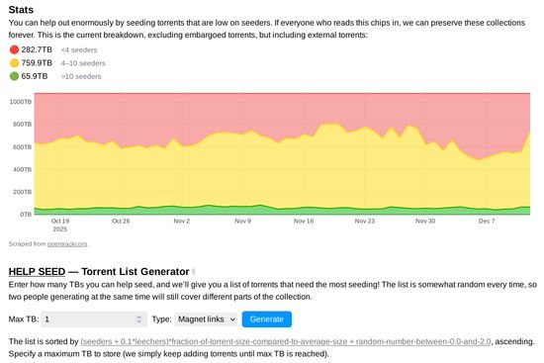Viewport: 544px width, 363px height.
Task: Click the Dec 7 date axis label
Action: coord(487,221)
